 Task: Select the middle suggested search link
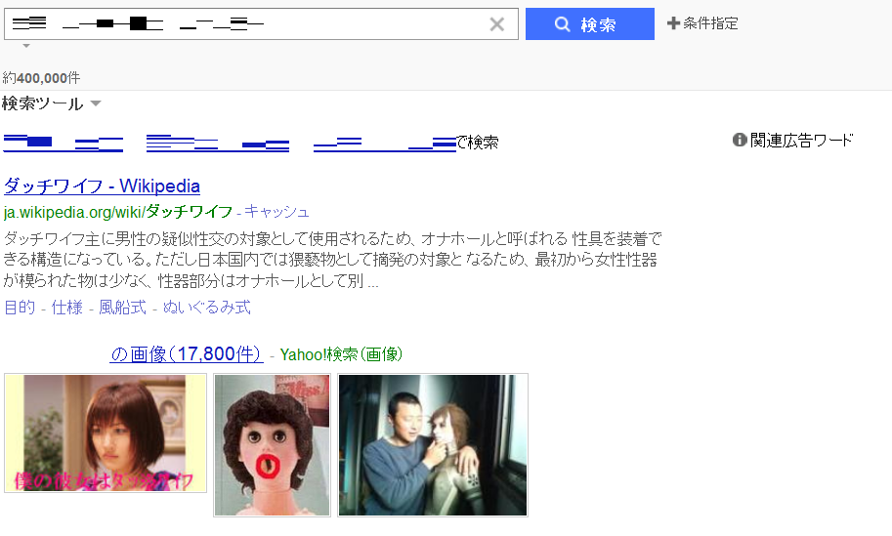[x=218, y=144]
